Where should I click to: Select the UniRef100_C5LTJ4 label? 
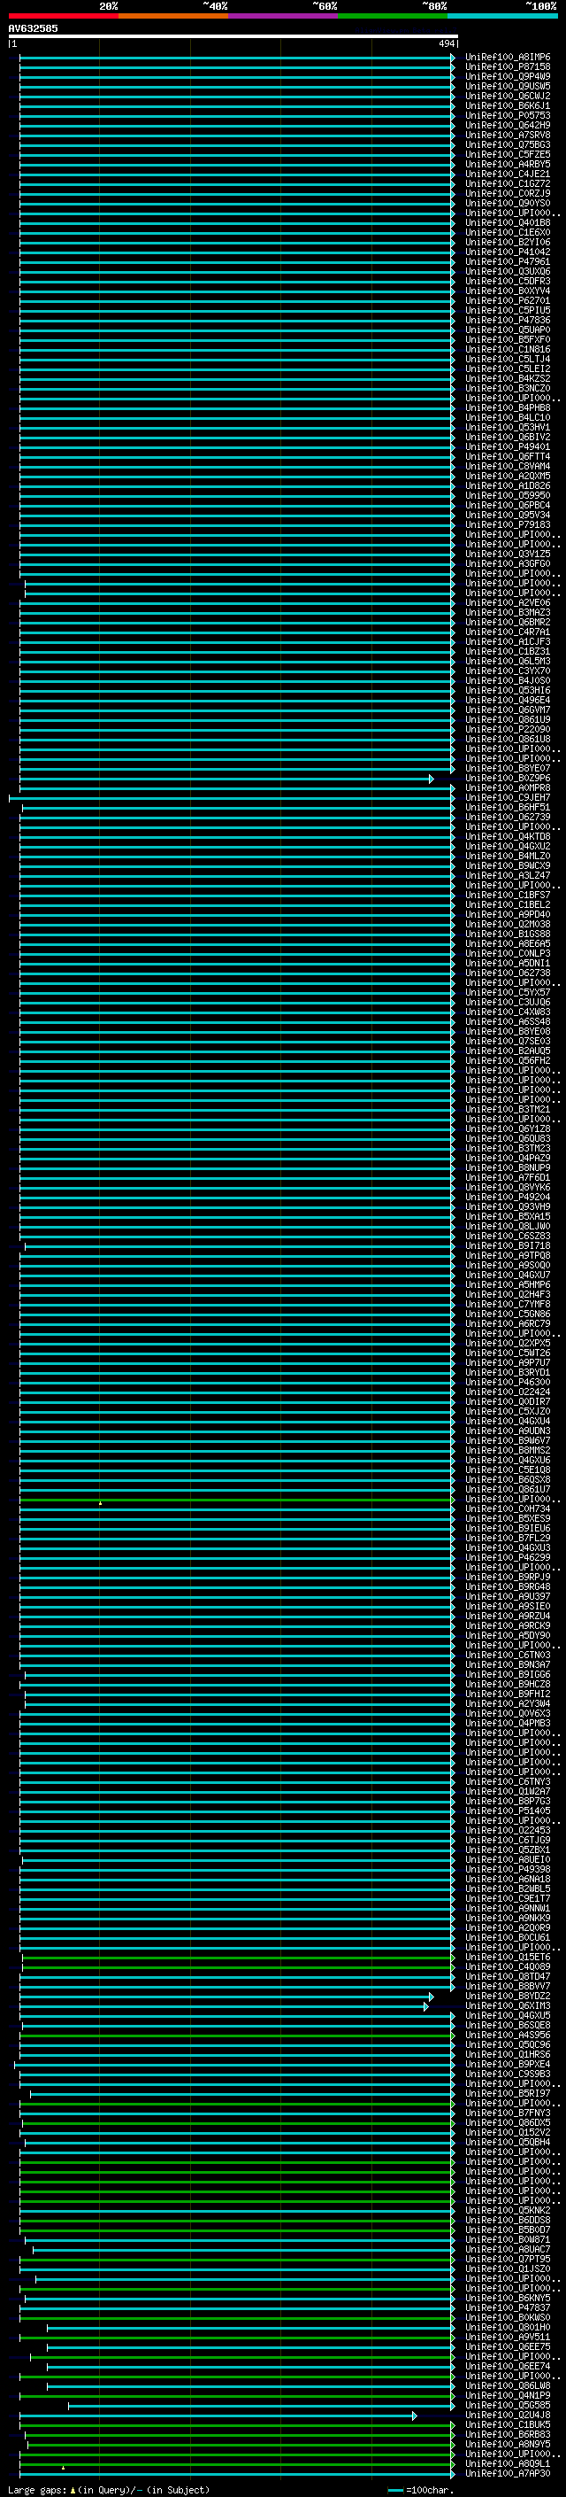[x=507, y=359]
